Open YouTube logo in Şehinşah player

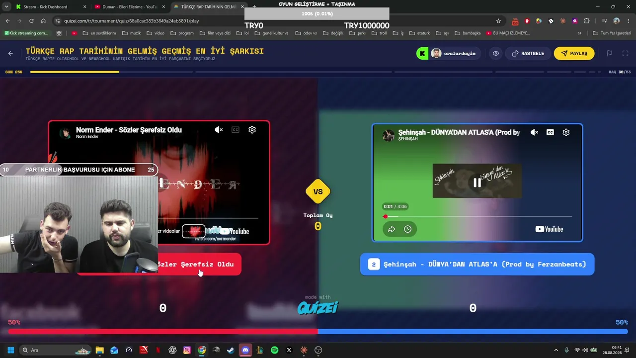[x=549, y=229]
